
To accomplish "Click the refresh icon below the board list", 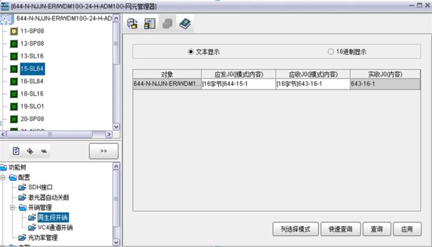I will point(16,152).
